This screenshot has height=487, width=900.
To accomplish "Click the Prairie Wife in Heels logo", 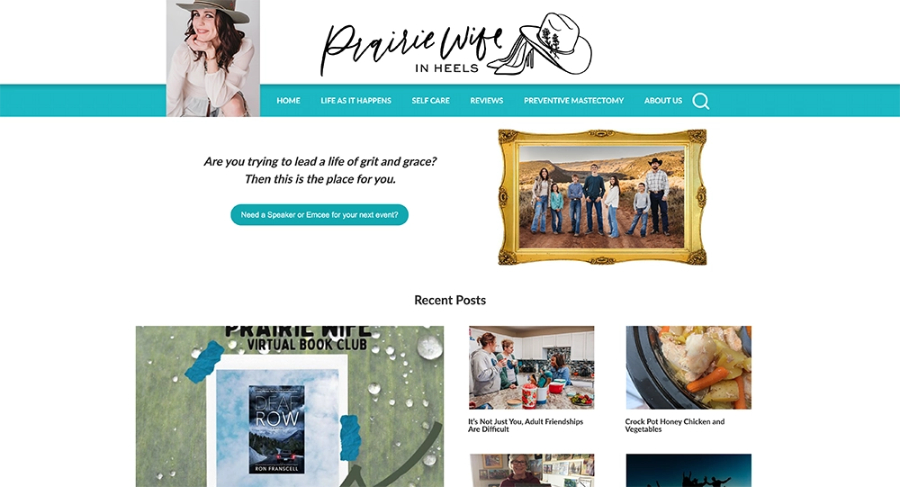I will (455, 45).
